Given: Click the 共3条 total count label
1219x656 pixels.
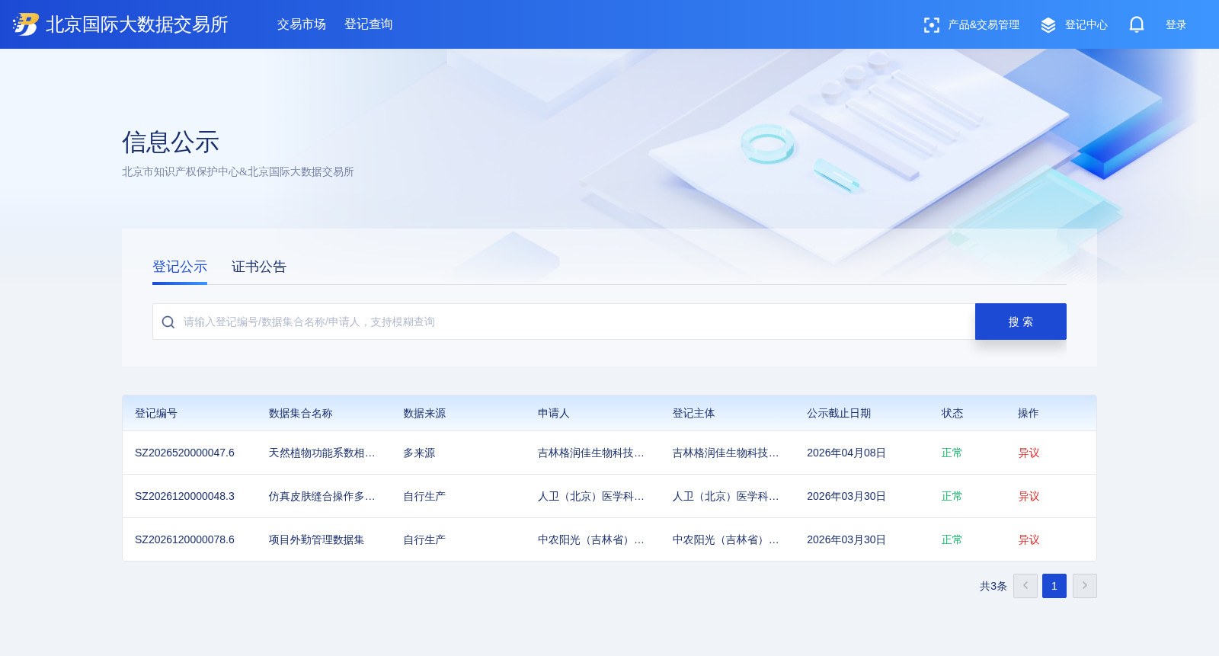Looking at the screenshot, I should [x=993, y=586].
